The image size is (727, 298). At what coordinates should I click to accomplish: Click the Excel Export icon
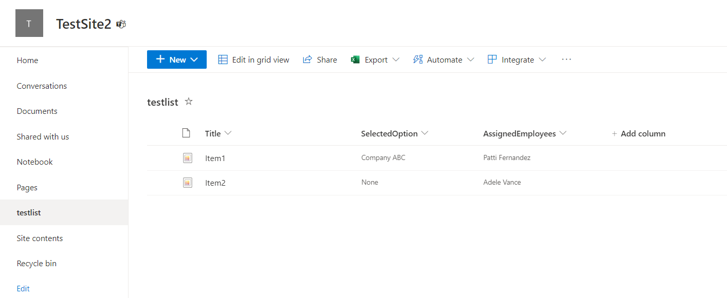(355, 59)
